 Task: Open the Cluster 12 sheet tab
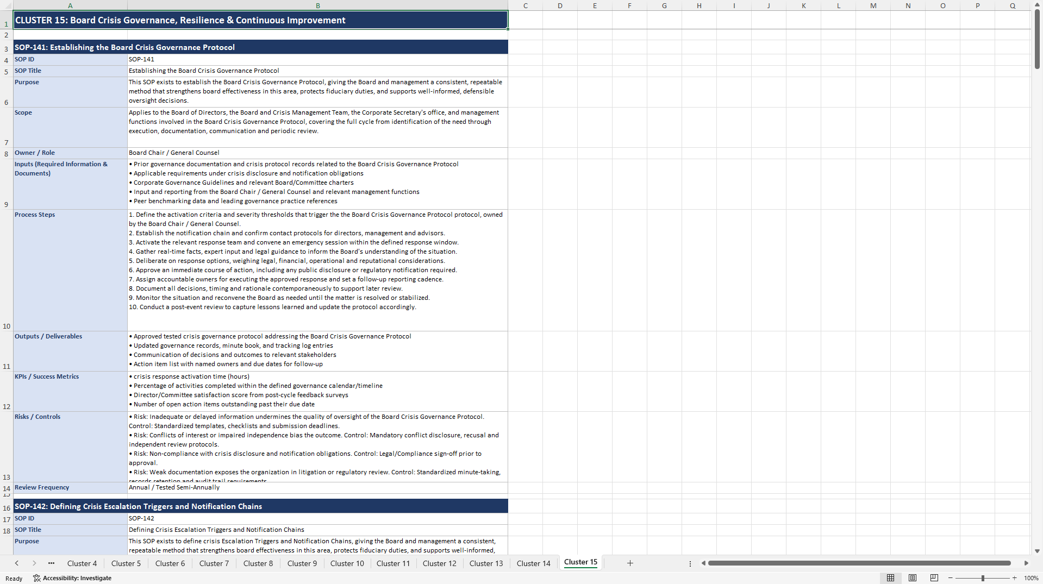point(440,563)
